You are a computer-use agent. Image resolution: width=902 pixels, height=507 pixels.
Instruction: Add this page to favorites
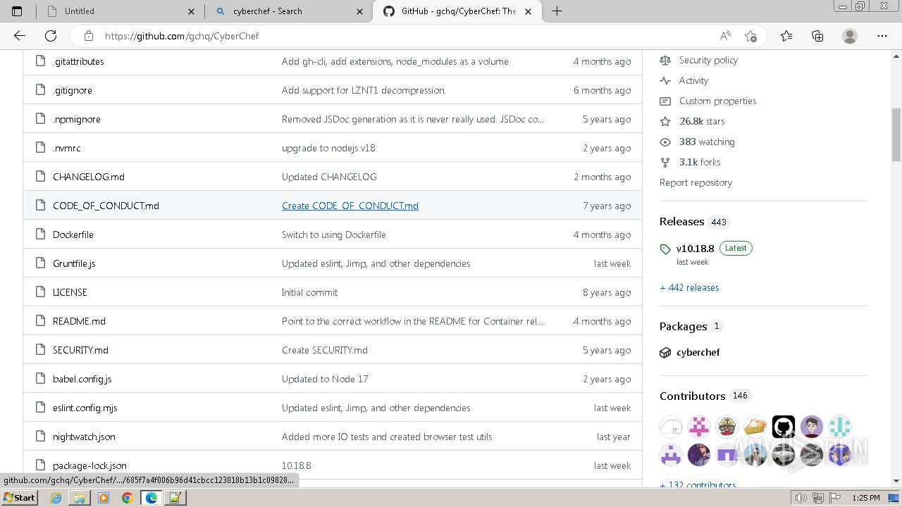coord(750,36)
